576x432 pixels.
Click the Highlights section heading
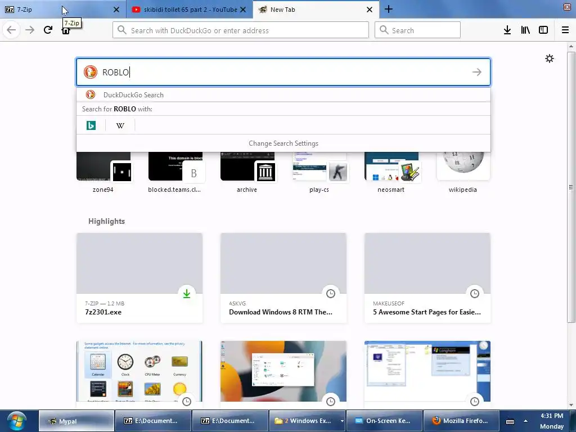(x=106, y=221)
